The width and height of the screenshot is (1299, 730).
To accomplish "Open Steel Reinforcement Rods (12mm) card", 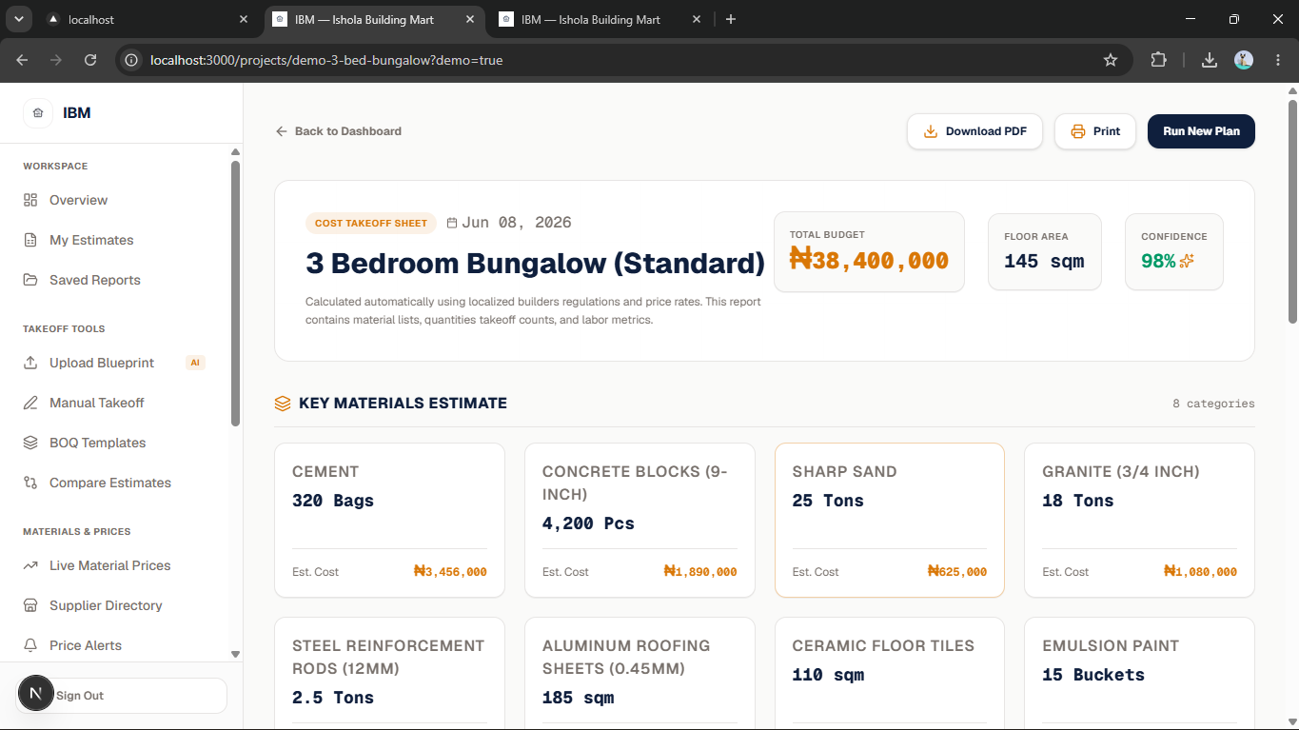I will click(x=389, y=674).
